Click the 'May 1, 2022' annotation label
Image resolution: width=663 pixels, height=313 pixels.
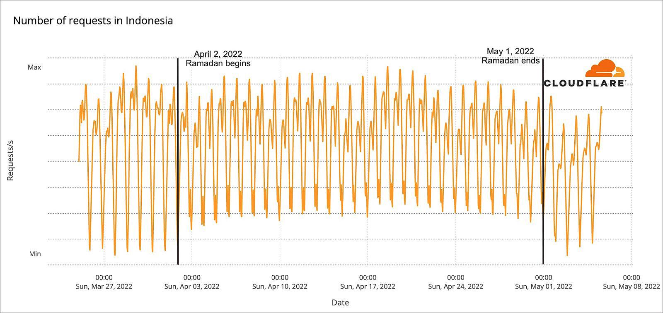[510, 51]
